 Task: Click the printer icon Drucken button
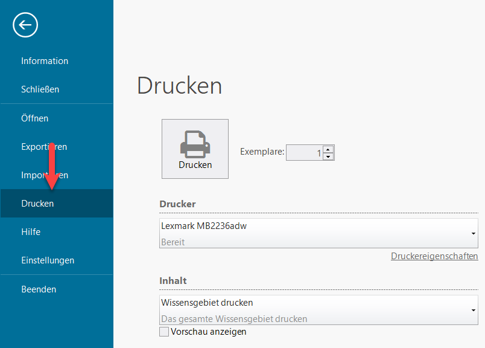point(195,149)
